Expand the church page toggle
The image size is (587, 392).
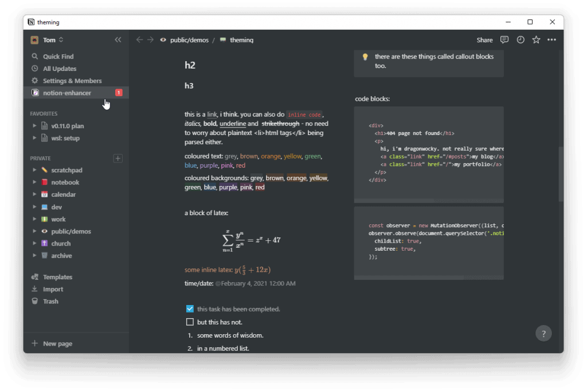[34, 244]
